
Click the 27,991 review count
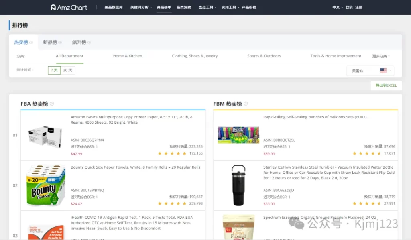point(389,203)
